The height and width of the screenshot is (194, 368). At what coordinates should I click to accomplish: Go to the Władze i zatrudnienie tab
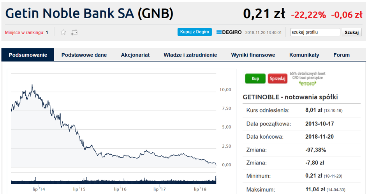[x=190, y=55]
